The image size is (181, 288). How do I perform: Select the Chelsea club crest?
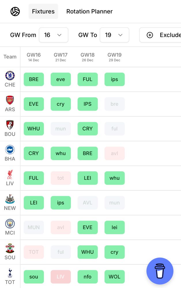pyautogui.click(x=10, y=75)
